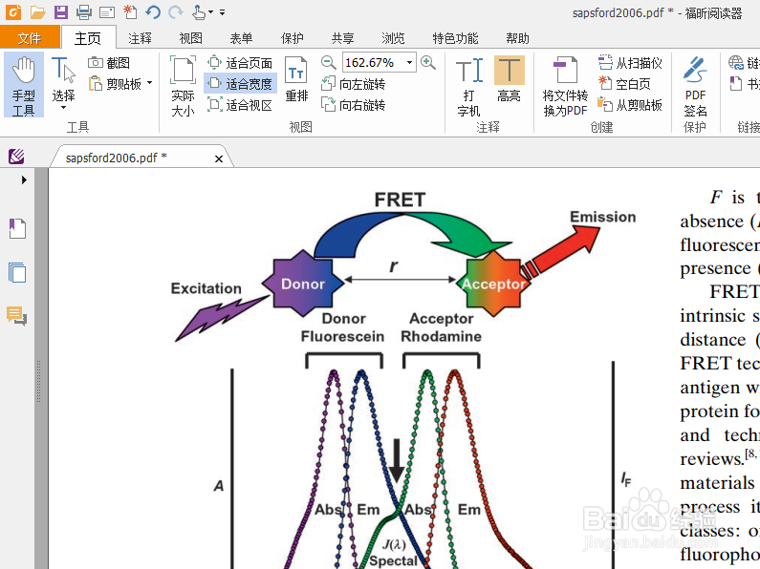Viewport: 760px width, 569px height.
Task: Create a 空白页 blank PDF
Action: 624,84
